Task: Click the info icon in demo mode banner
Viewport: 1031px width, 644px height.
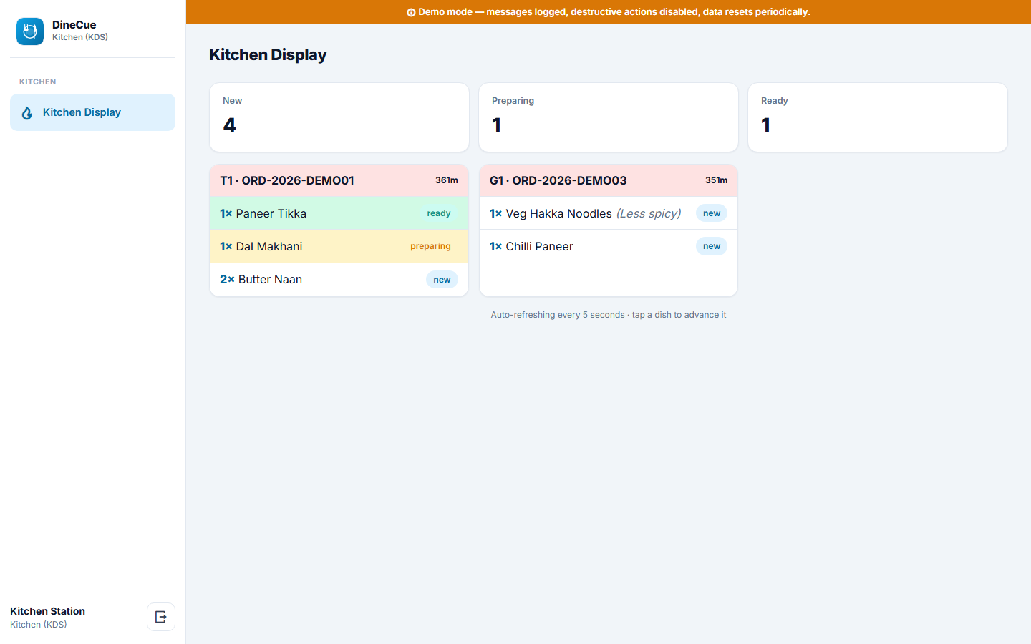Action: (x=411, y=12)
